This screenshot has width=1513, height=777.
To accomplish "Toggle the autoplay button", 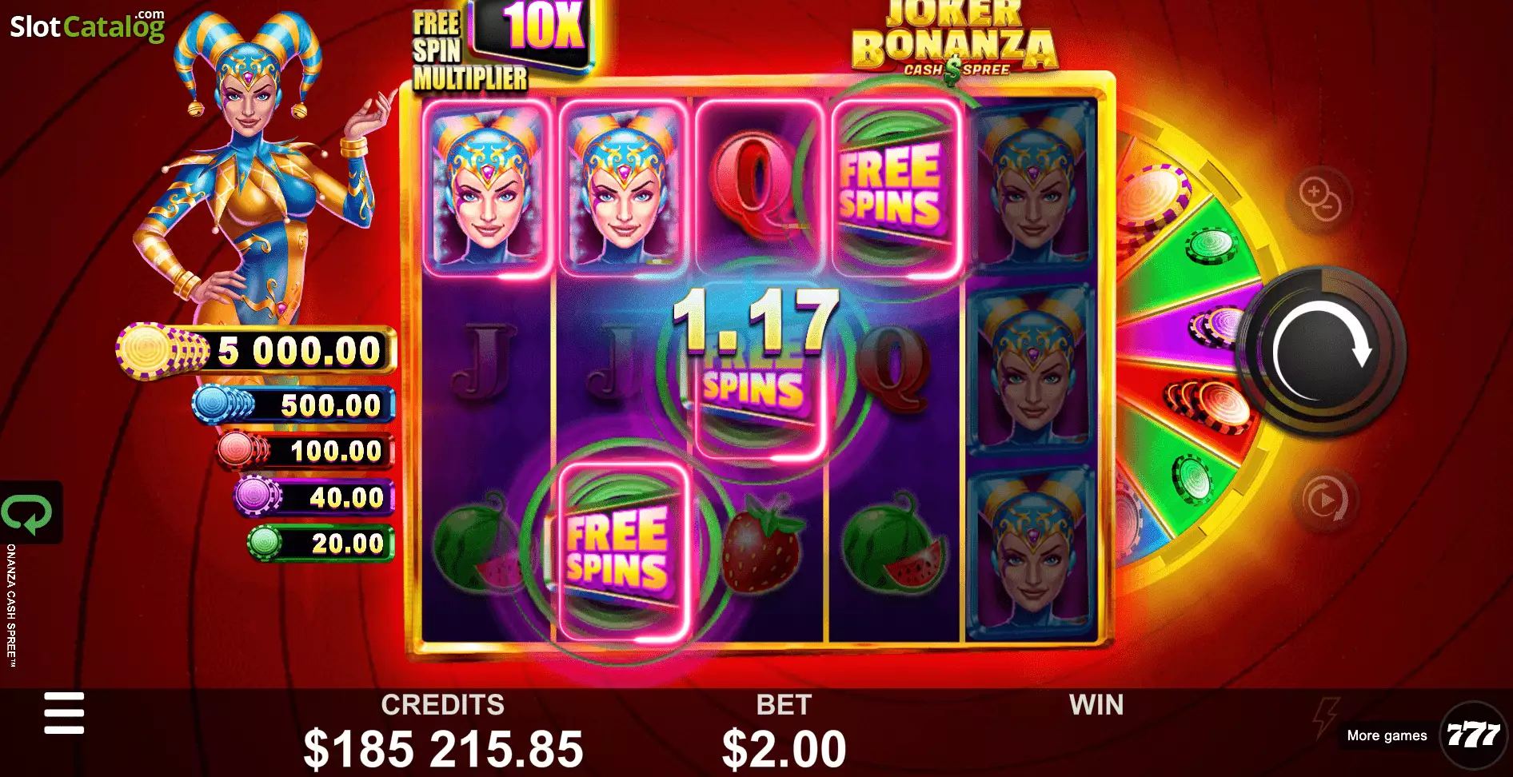I will 1325,500.
